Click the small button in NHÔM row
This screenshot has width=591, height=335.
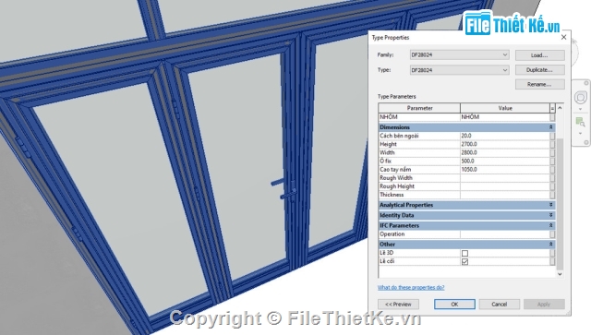(552, 117)
